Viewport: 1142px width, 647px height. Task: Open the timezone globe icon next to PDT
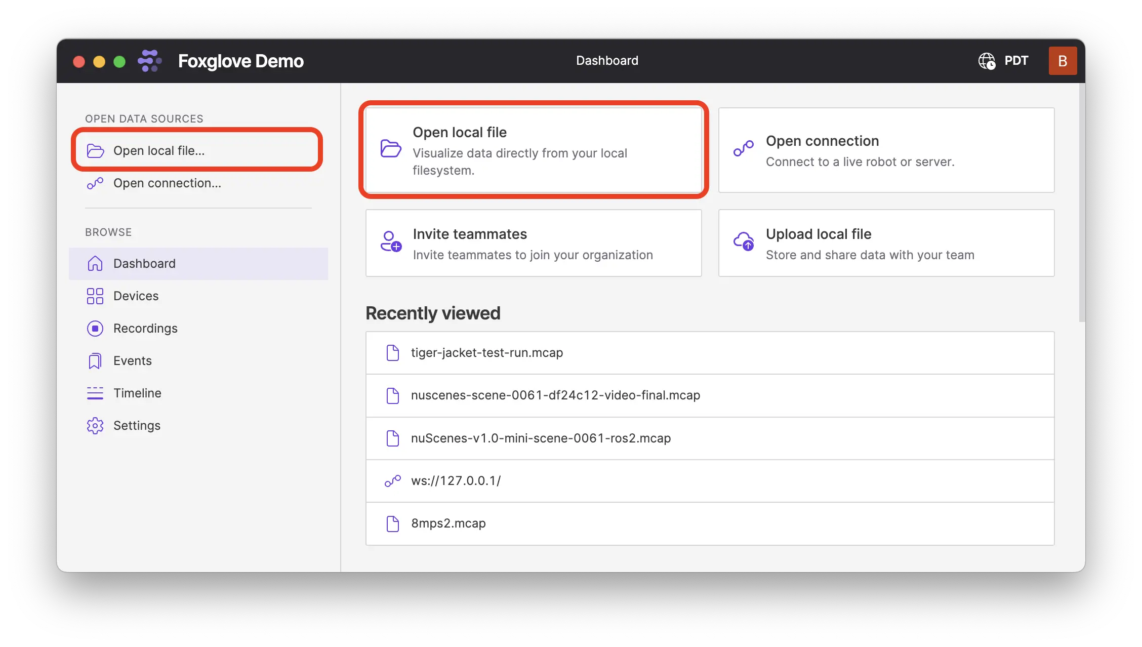pos(987,61)
